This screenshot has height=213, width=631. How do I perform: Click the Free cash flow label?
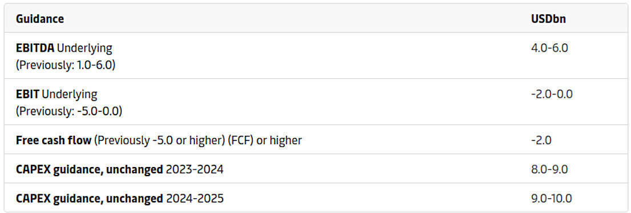[54, 140]
